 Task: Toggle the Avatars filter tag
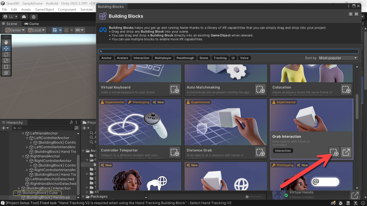tap(123, 58)
